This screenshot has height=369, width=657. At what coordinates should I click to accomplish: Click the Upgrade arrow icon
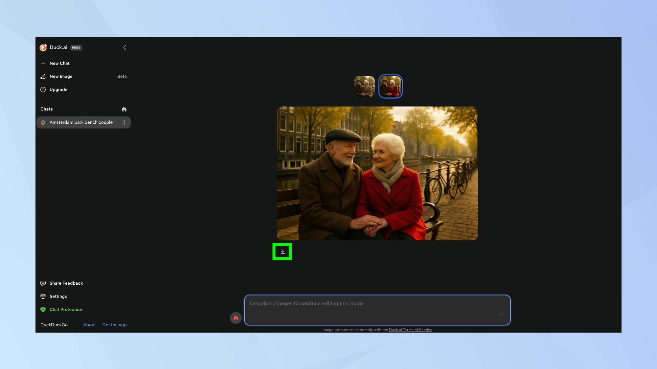point(43,89)
